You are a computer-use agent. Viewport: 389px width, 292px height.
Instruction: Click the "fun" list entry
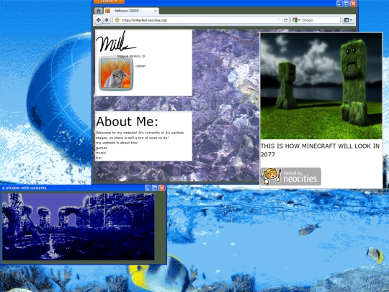[99, 158]
